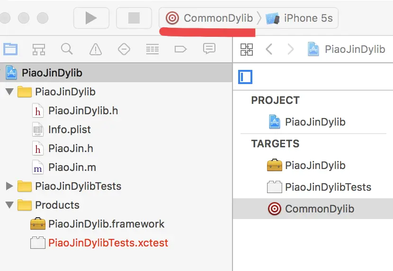The image size is (393, 271).
Task: Open the Symbol navigator hierarchy icon
Action: [39, 49]
